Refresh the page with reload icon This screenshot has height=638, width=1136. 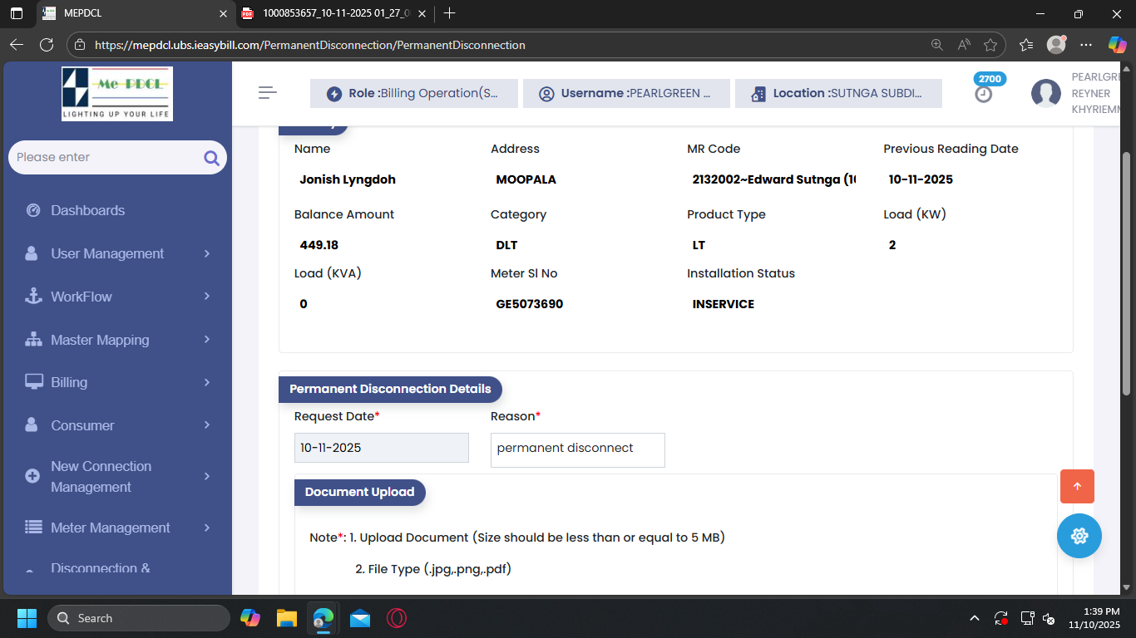[x=47, y=45]
